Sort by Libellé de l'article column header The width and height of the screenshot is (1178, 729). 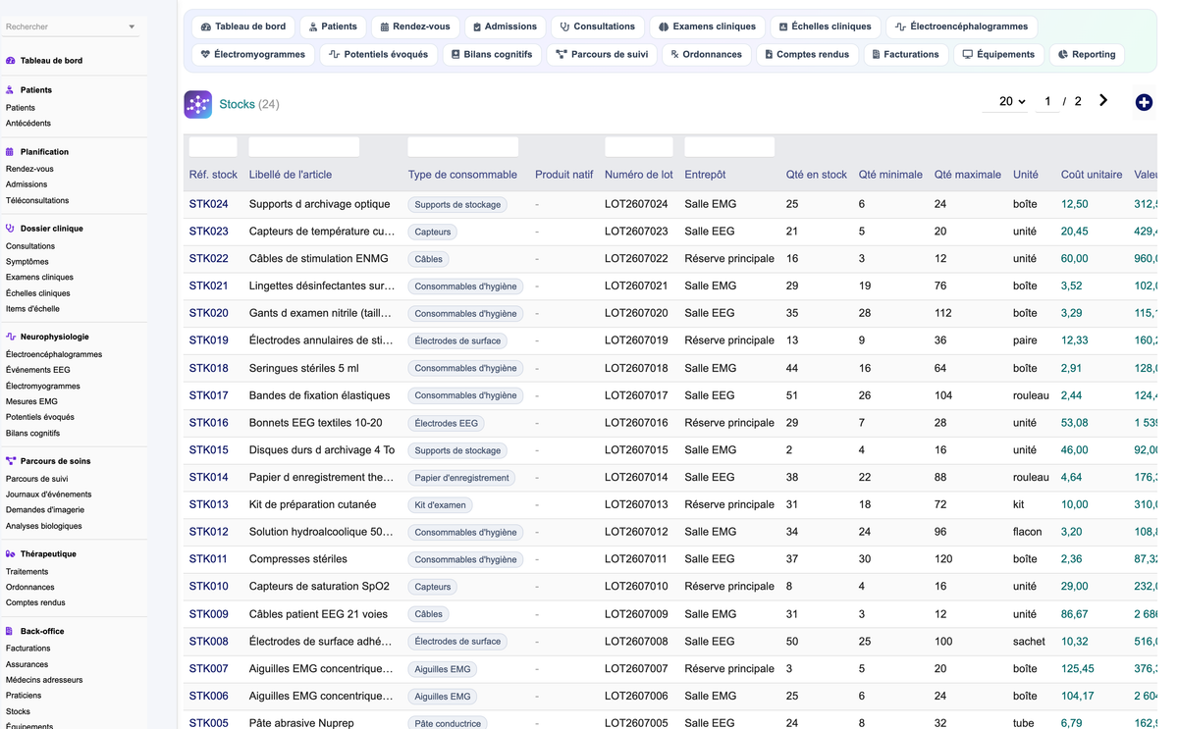(291, 175)
